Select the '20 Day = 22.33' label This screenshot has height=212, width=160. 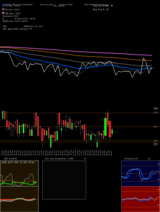pos(12,6)
